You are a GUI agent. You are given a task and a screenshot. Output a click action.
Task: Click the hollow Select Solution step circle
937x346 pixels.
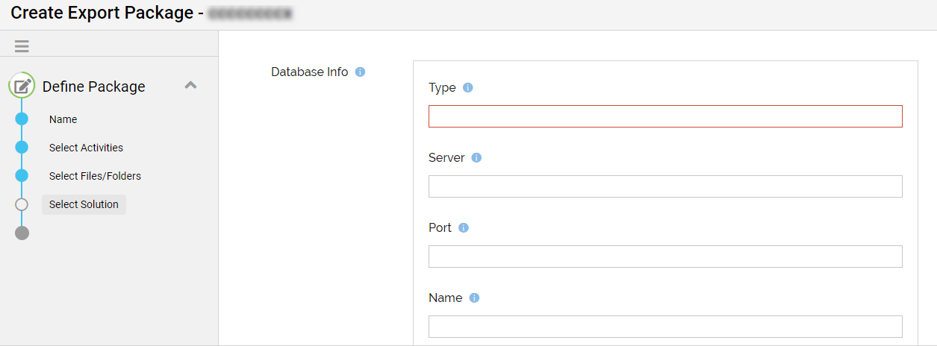click(22, 204)
